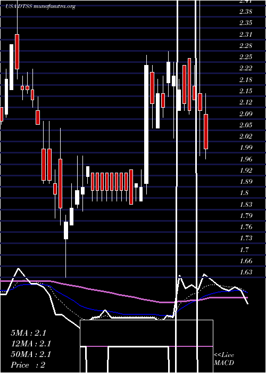Viewport: 266px width, 373px height.
Task: Select the 2.28 price axis label
Action: [x=246, y=45]
